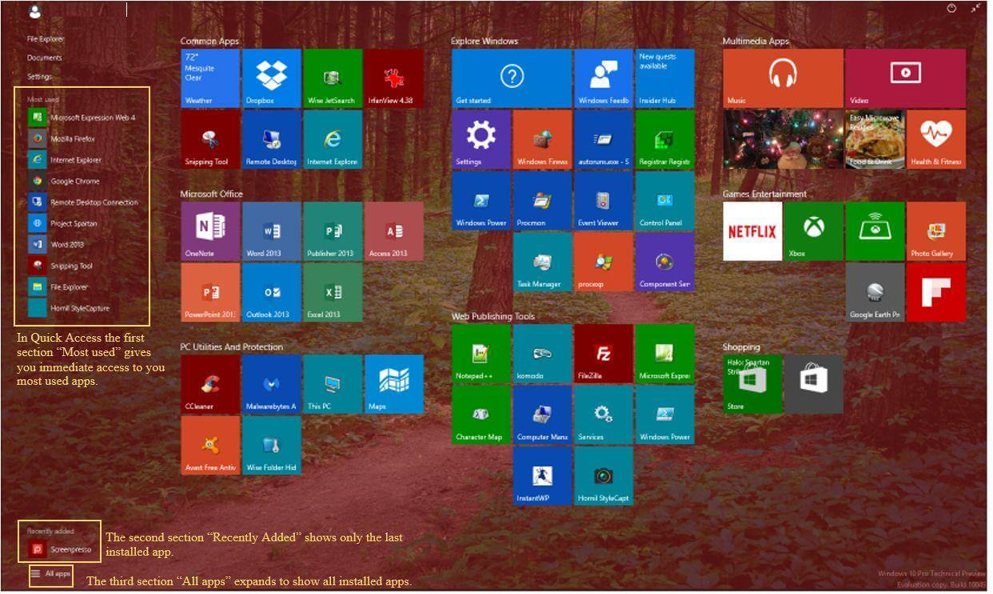
Task: Open the InstantWP tile
Action: click(543, 477)
